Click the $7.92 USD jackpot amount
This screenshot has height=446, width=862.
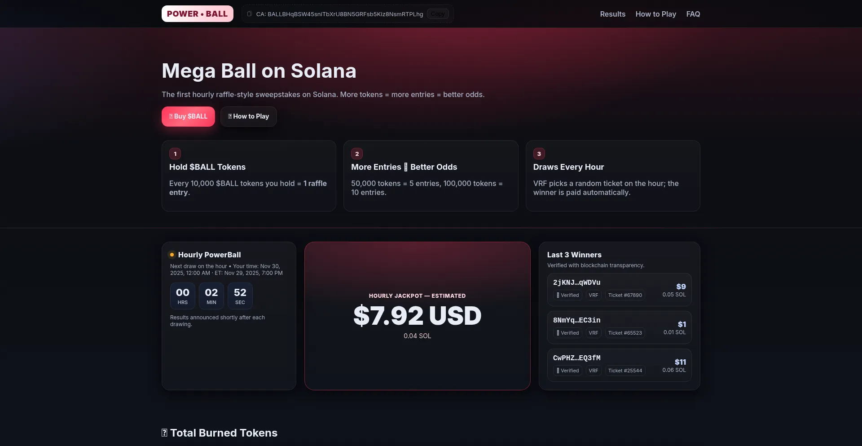click(x=417, y=316)
